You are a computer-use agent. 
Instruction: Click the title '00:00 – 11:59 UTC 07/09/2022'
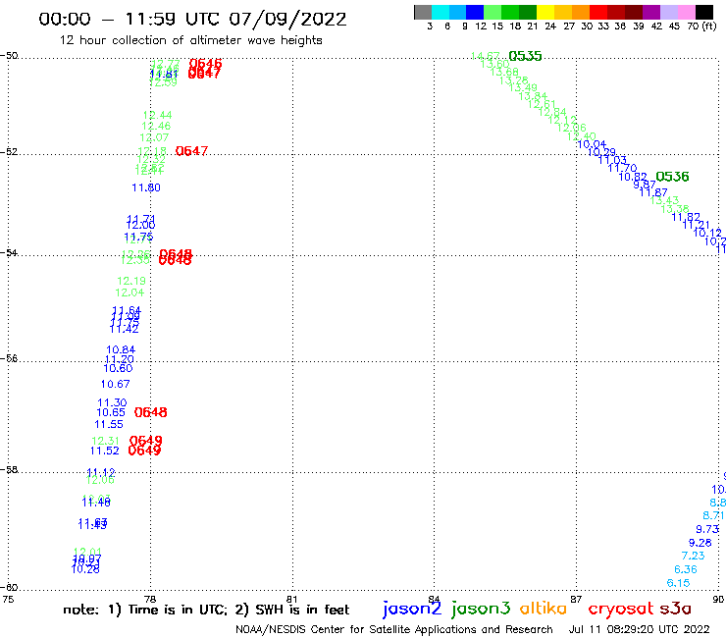[x=192, y=19]
